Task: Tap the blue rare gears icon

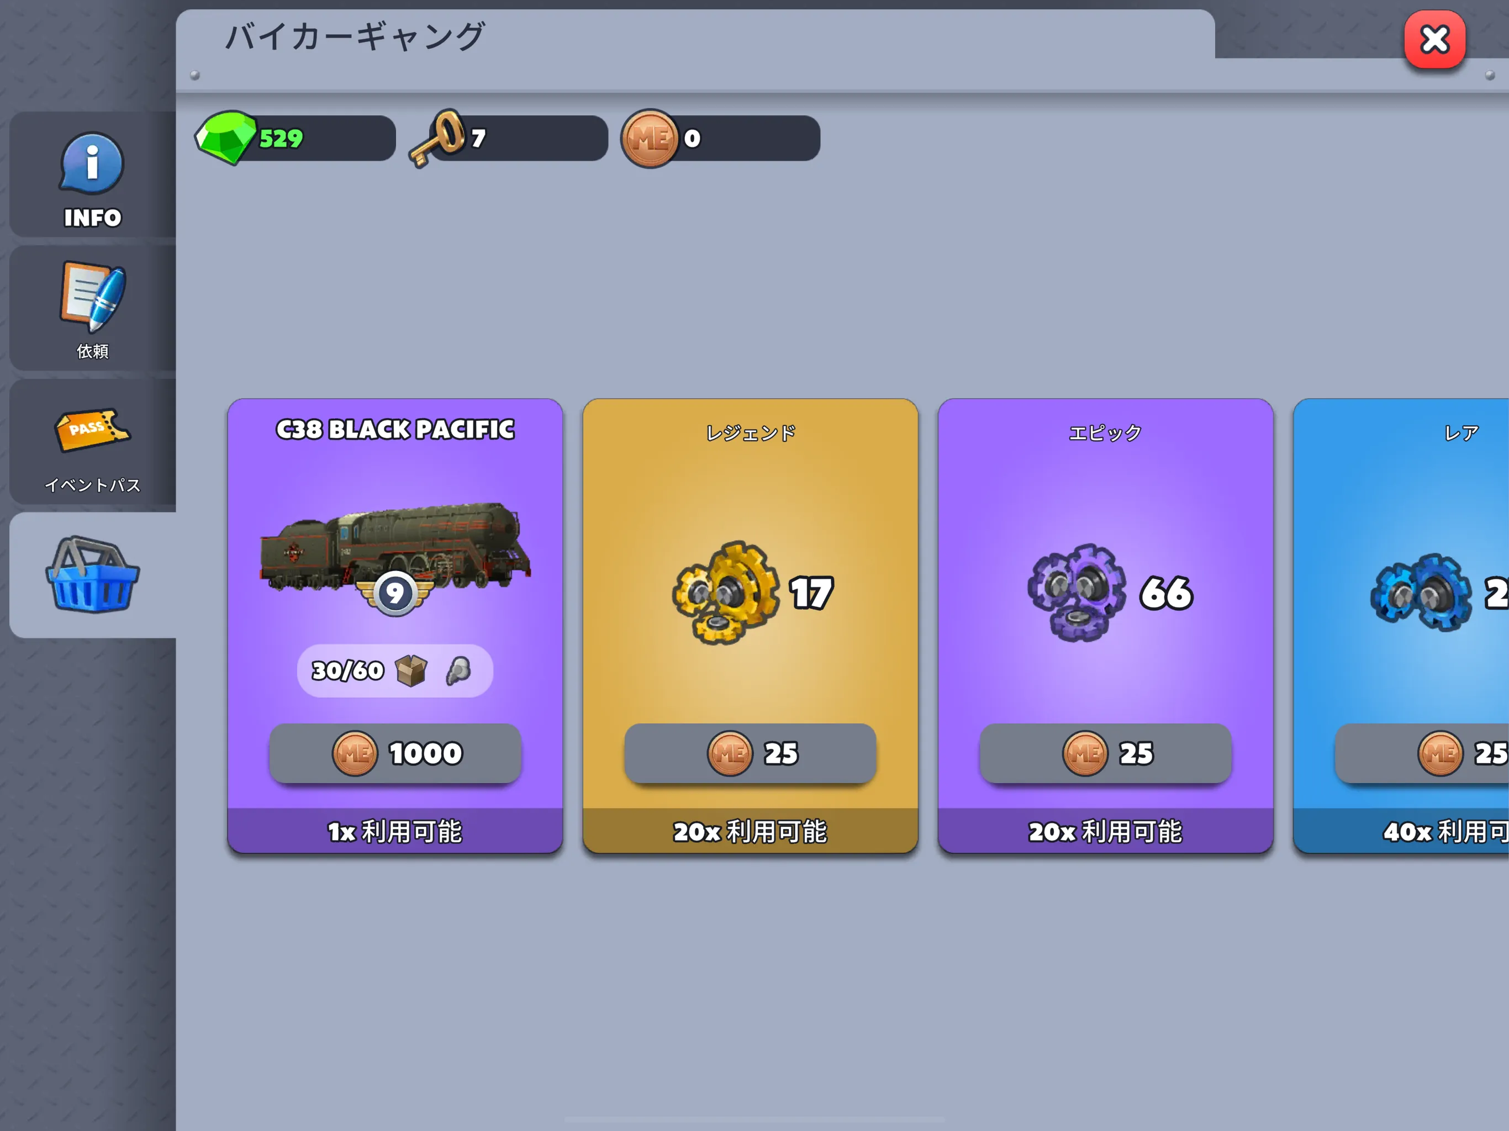Action: [1422, 592]
